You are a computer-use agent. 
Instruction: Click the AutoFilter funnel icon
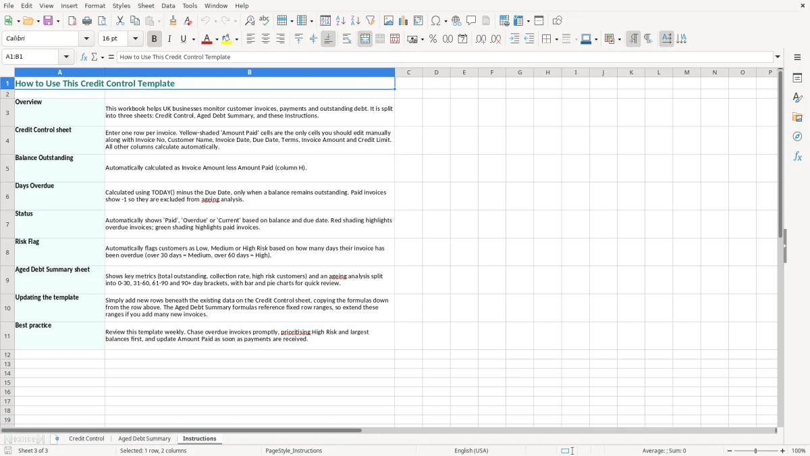click(371, 21)
